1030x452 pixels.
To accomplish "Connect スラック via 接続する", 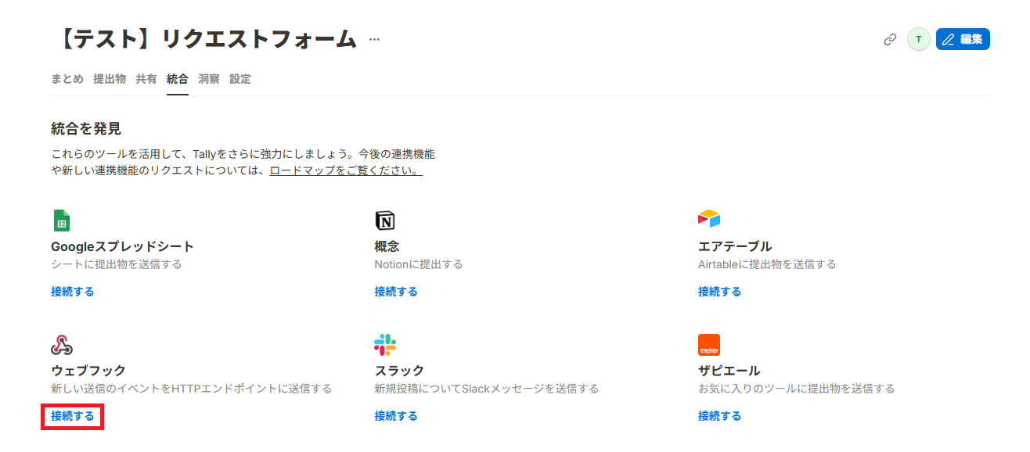I will tap(396, 416).
